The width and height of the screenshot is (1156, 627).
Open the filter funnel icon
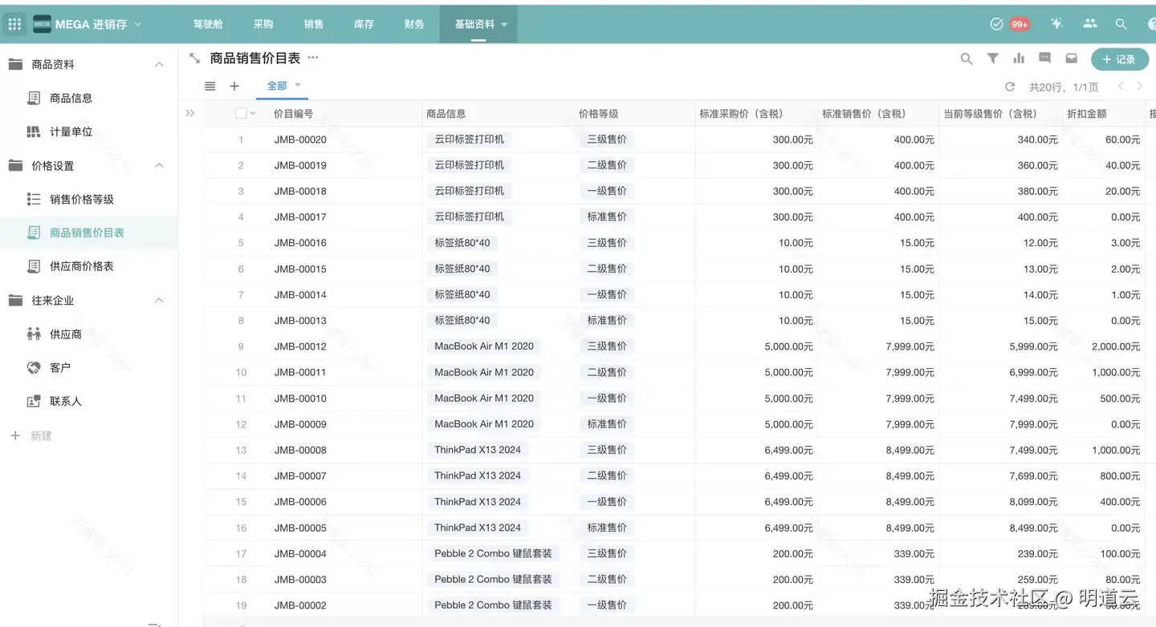coord(993,59)
